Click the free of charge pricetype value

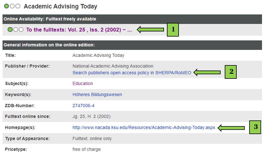pos(86,149)
